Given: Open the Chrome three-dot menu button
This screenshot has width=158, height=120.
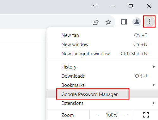Looking at the screenshot, I should 149,22.
